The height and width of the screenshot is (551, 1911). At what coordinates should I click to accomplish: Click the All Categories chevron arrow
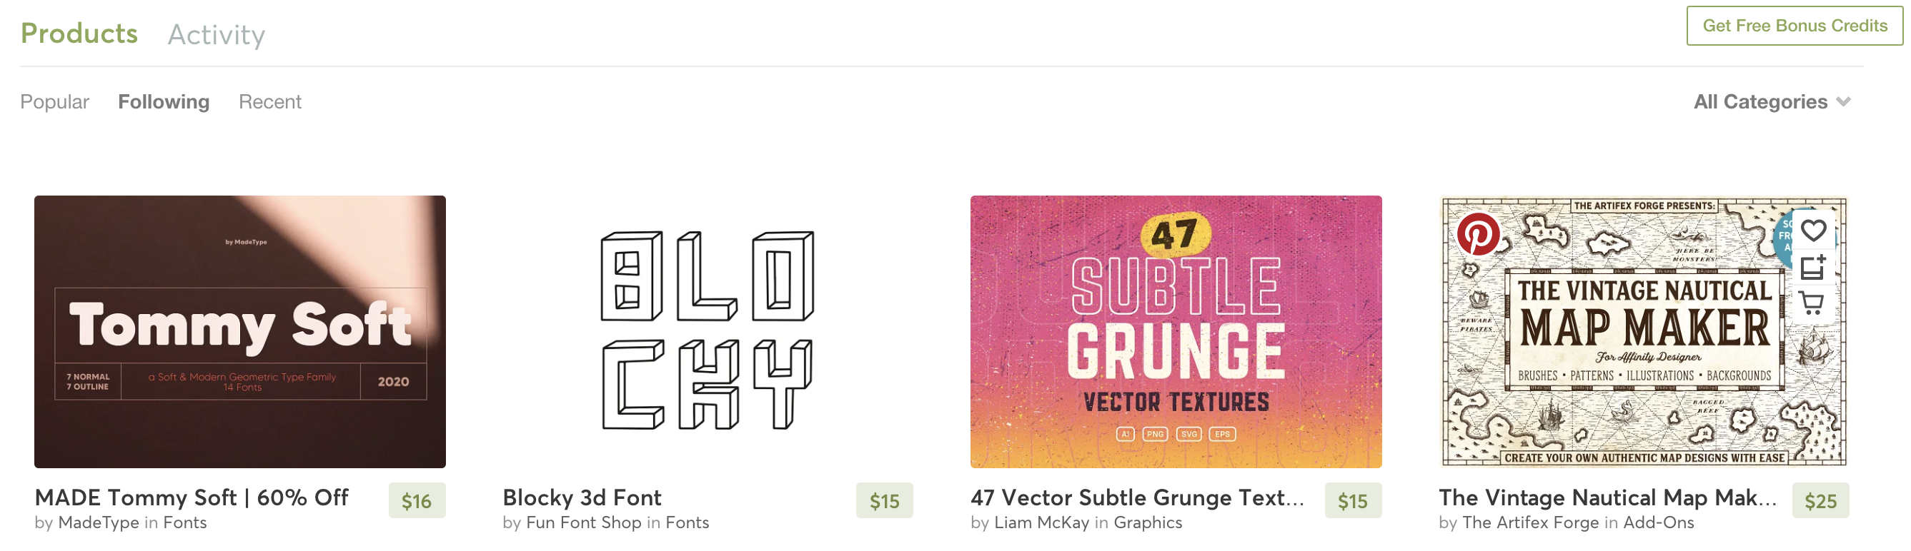[x=1844, y=101]
